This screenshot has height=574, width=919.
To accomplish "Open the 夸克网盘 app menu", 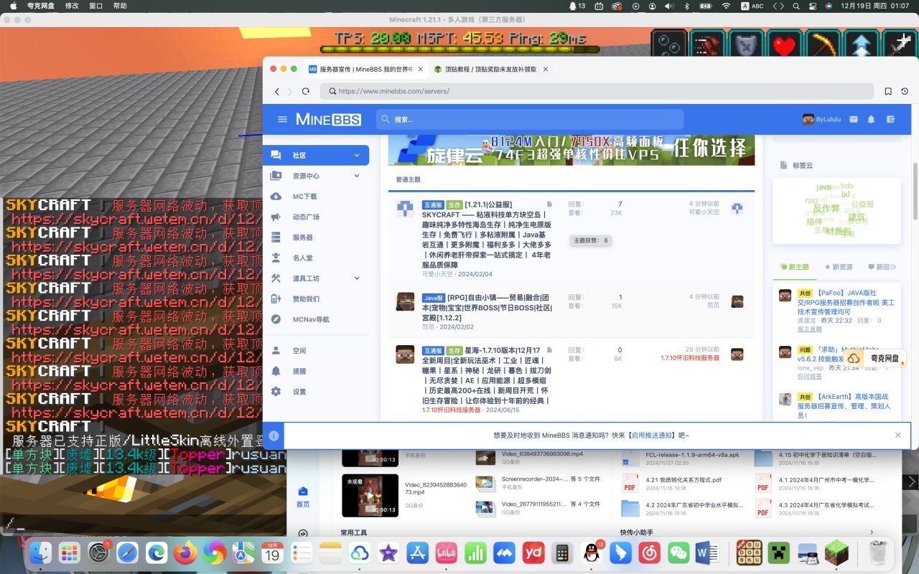I will click(42, 6).
